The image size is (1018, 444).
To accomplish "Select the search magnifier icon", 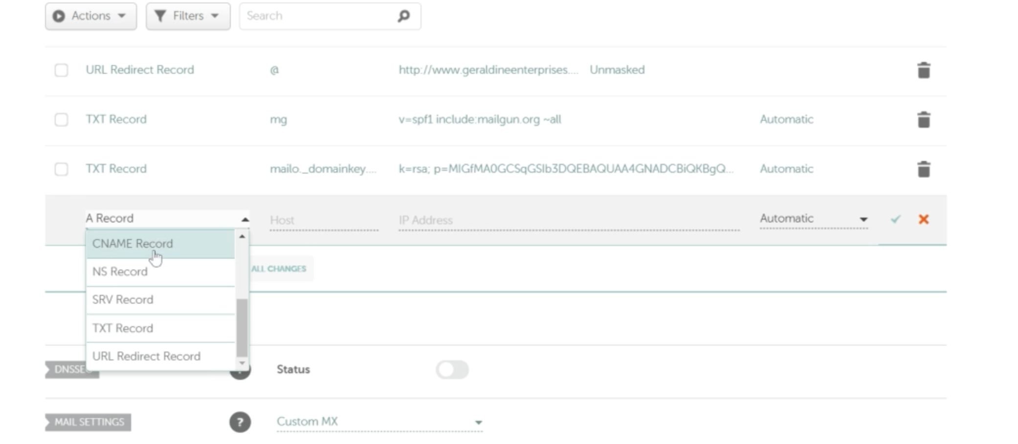I will 402,16.
